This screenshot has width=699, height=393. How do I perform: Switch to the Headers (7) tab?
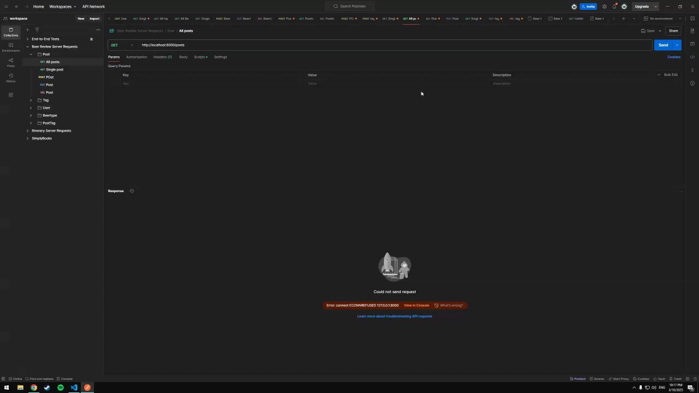tap(163, 57)
